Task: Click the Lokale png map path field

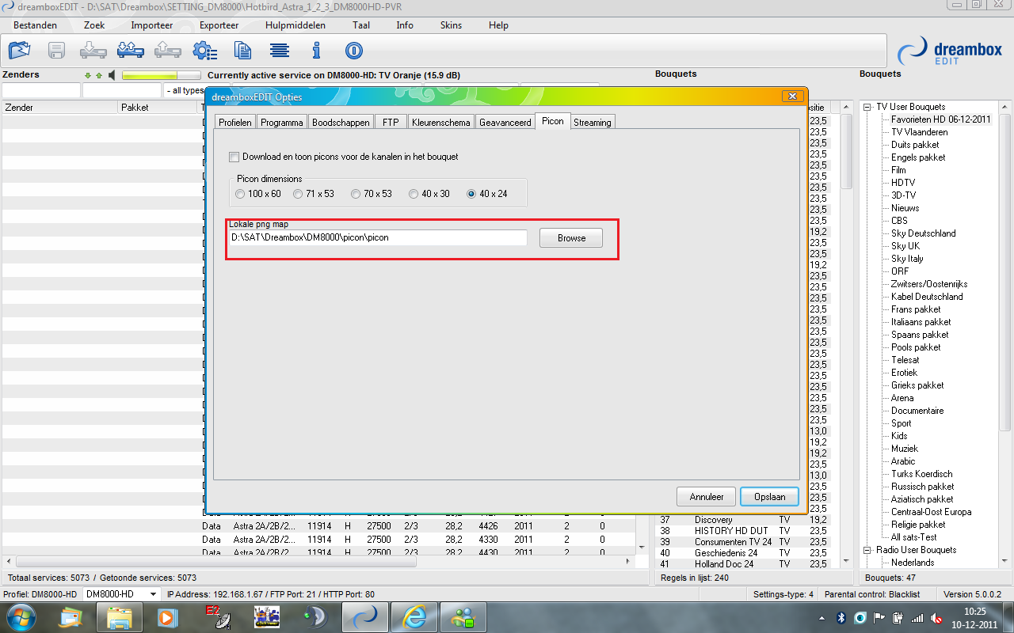Action: coord(378,237)
